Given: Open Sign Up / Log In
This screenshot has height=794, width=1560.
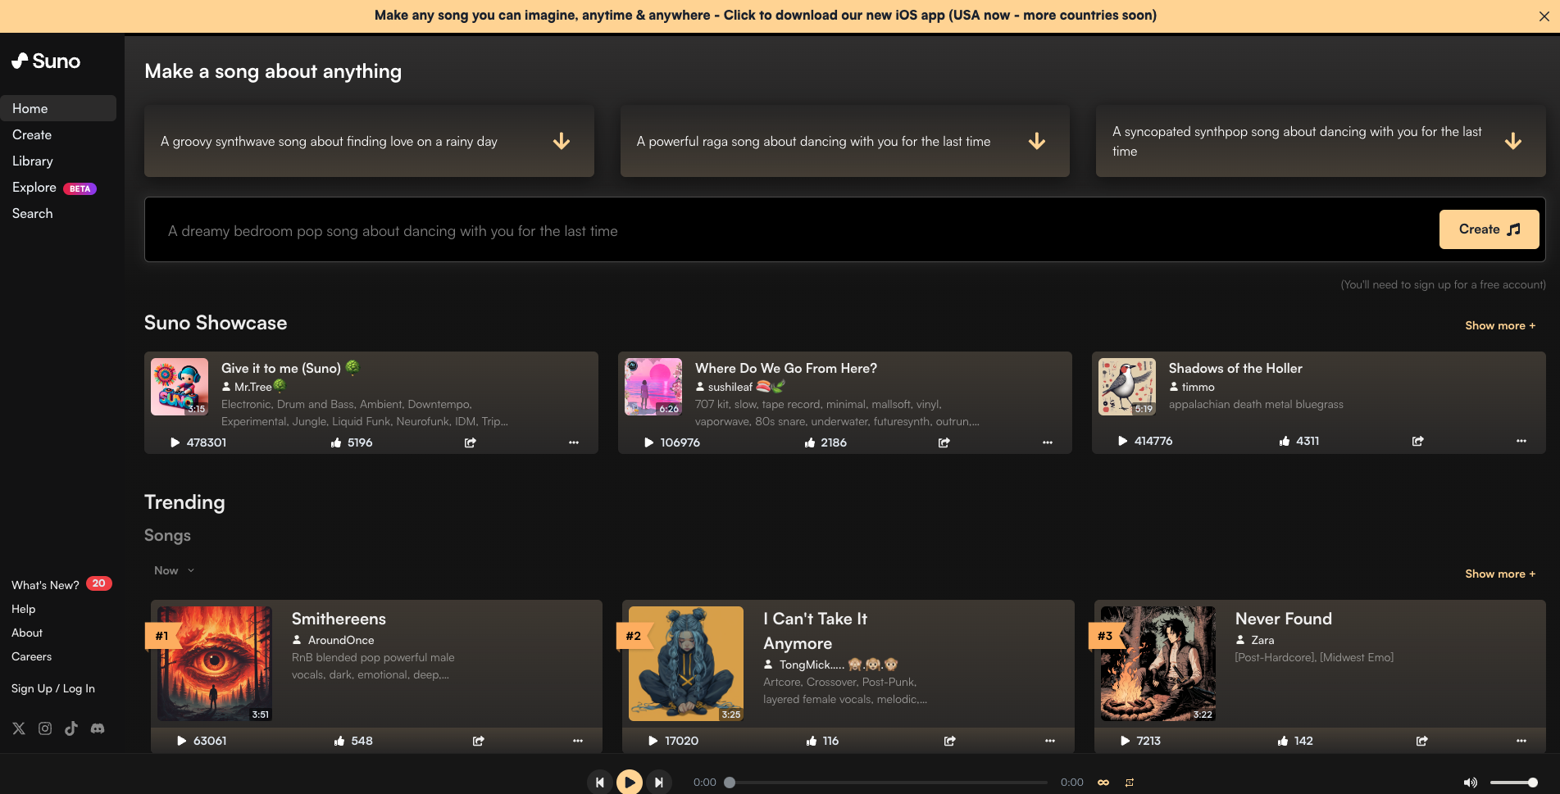Looking at the screenshot, I should tap(53, 688).
